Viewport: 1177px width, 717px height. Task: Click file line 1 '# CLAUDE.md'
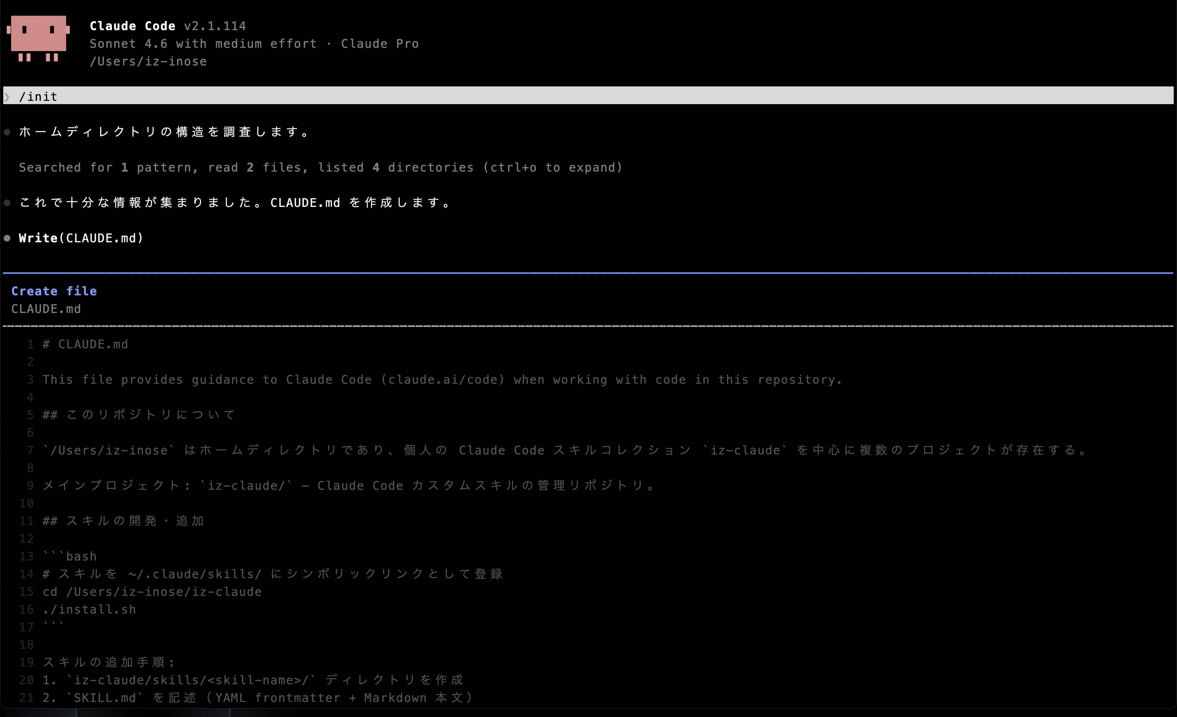tap(85, 344)
